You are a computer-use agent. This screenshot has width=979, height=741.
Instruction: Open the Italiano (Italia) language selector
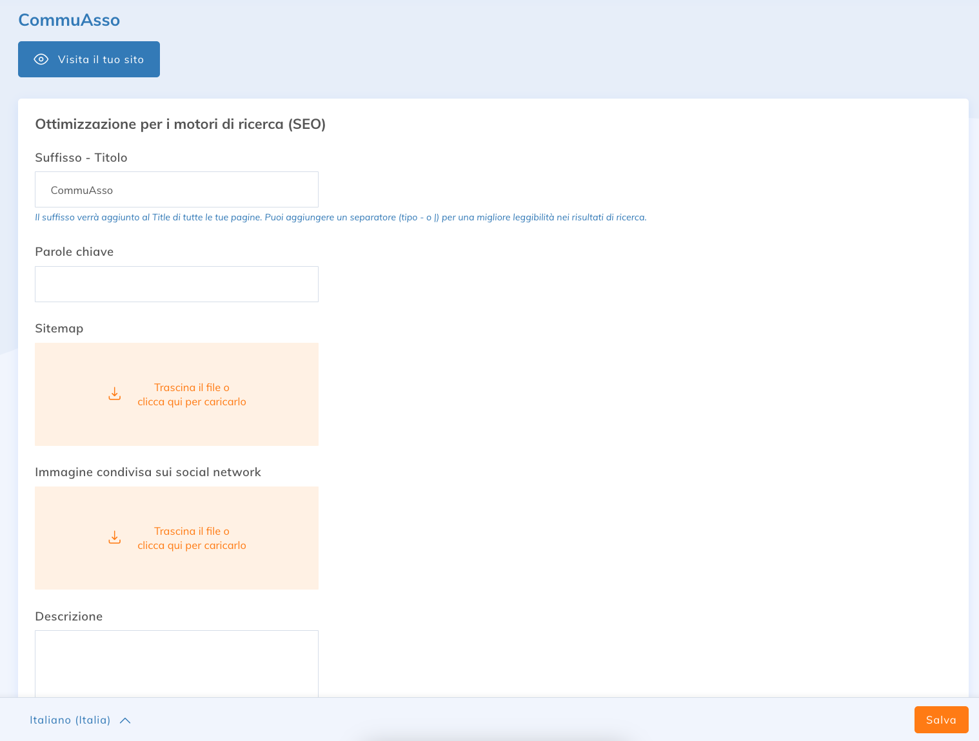pos(70,720)
